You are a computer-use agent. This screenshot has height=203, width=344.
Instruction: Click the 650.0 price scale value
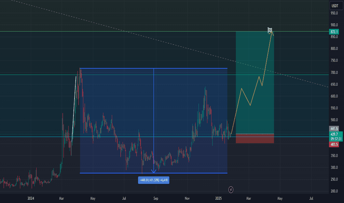pos(334,84)
